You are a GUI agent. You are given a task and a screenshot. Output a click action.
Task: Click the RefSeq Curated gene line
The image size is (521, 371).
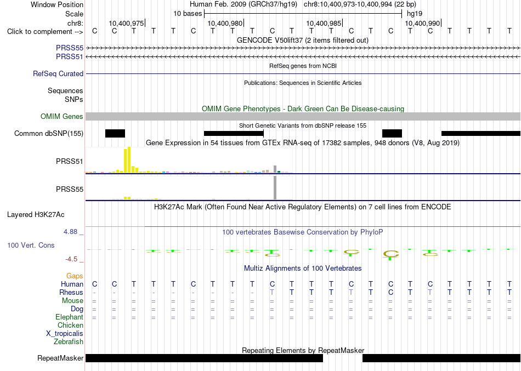click(x=303, y=74)
